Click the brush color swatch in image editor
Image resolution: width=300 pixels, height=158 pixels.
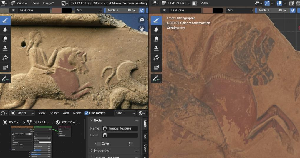[57, 10]
